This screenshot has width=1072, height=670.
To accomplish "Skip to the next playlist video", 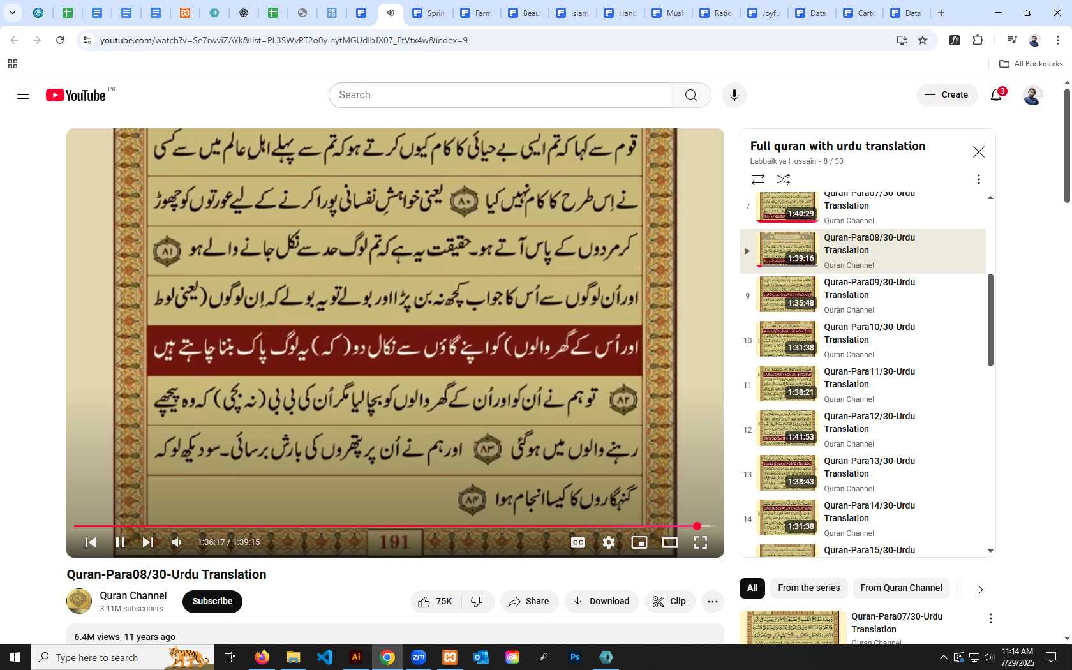I will (x=148, y=542).
